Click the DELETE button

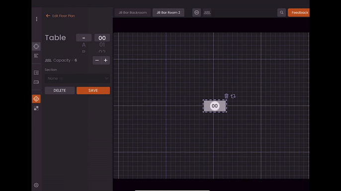60,91
